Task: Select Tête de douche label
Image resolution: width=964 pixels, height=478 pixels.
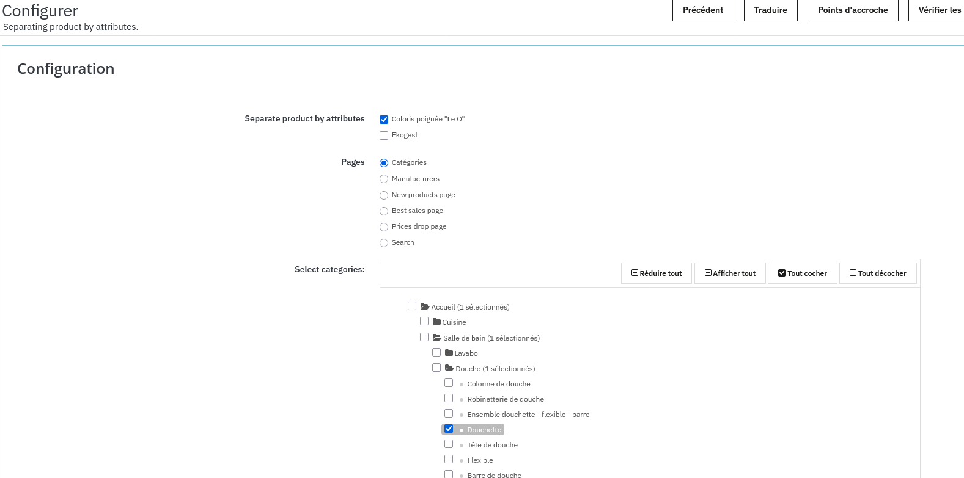Action: [x=492, y=445]
